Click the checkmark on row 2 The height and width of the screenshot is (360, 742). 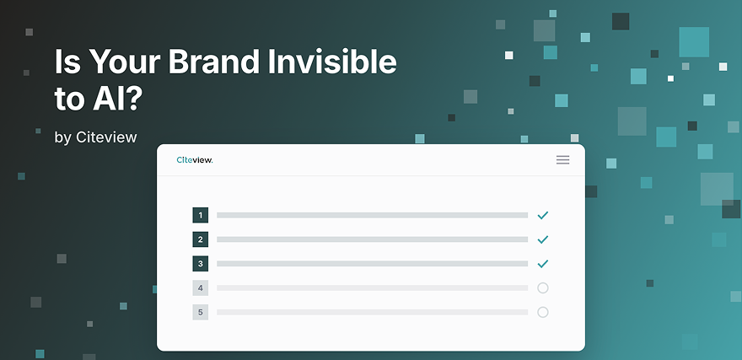coord(543,239)
